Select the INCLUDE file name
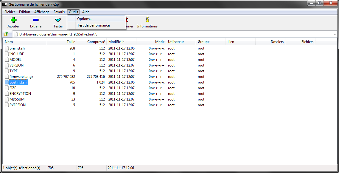339x173 pixels. click(x=17, y=54)
